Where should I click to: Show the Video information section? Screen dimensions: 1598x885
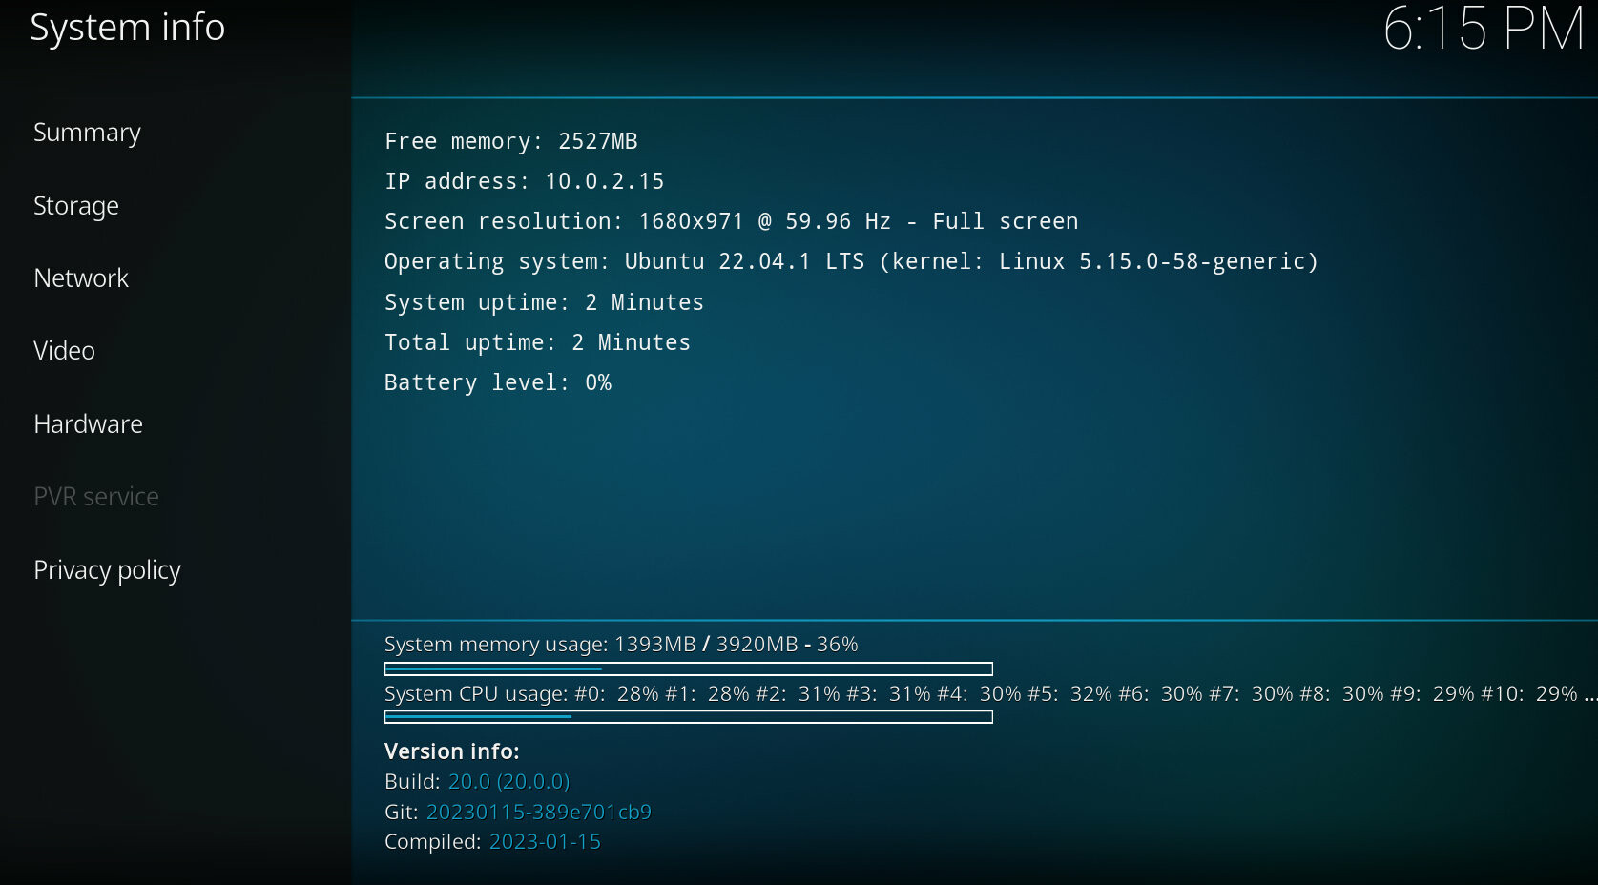coord(64,351)
